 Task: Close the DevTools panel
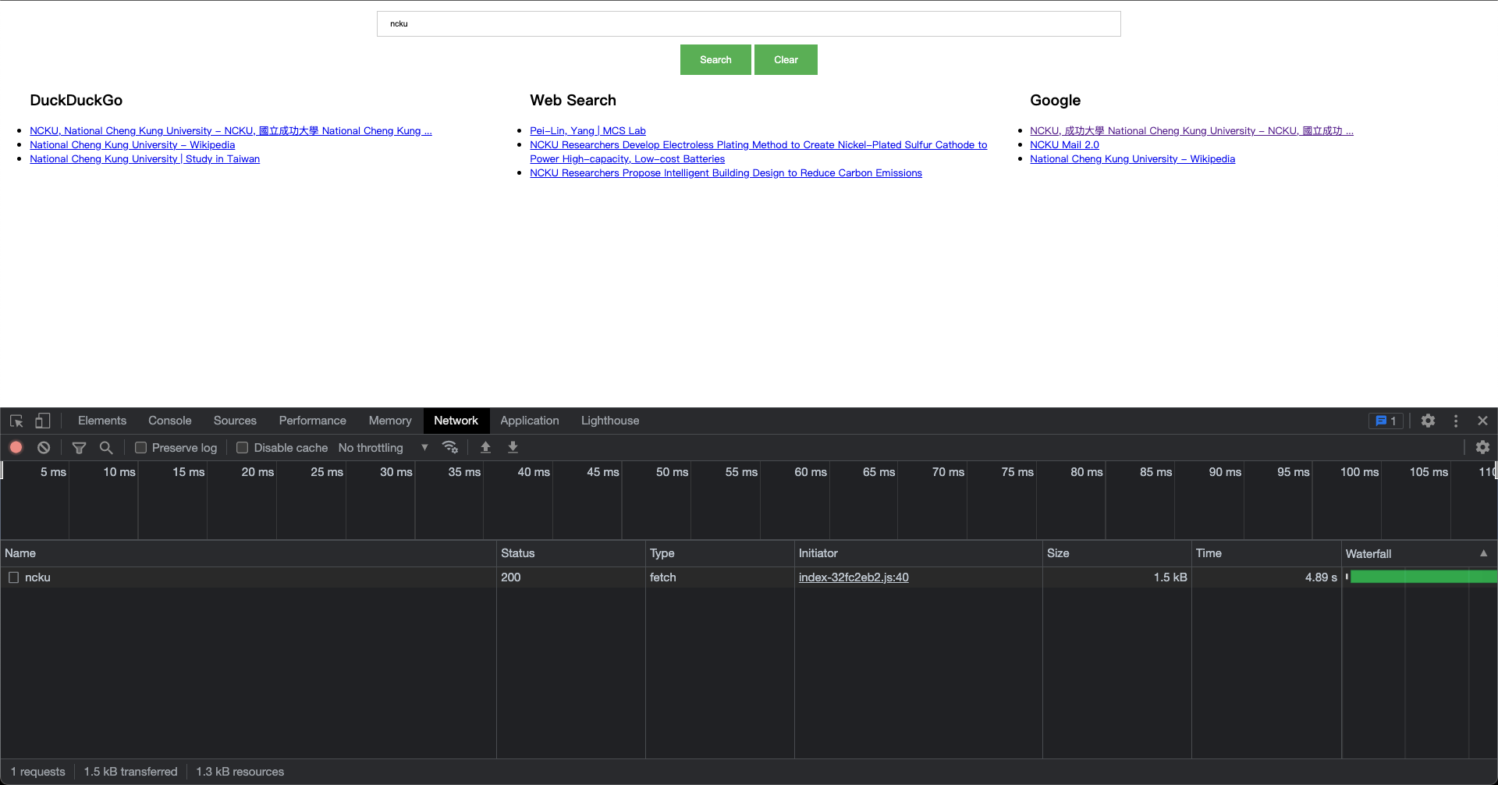tap(1482, 421)
